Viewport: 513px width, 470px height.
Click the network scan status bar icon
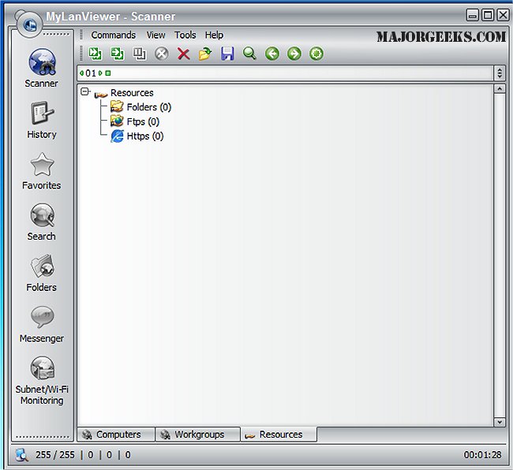[x=22, y=455]
